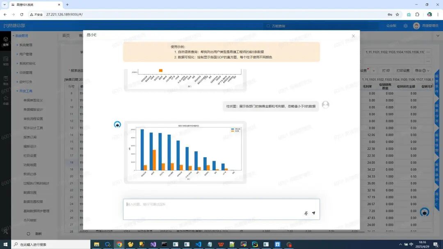Open the dropdown arrow next to 设置
The width and height of the screenshot is (443, 249).
pyautogui.click(x=374, y=71)
